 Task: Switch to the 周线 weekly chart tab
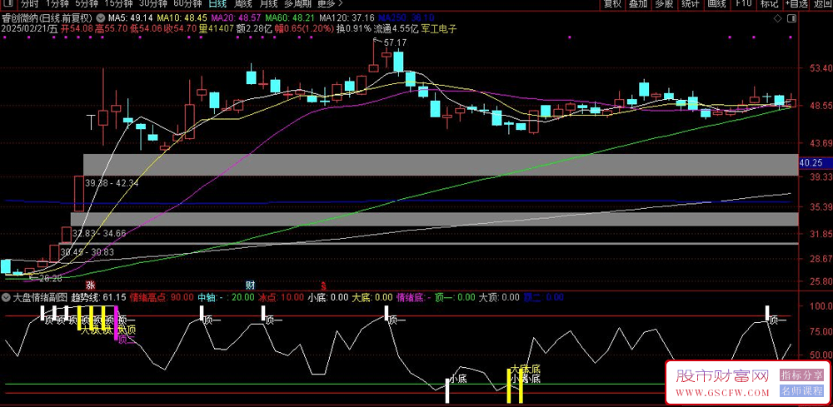point(243,3)
